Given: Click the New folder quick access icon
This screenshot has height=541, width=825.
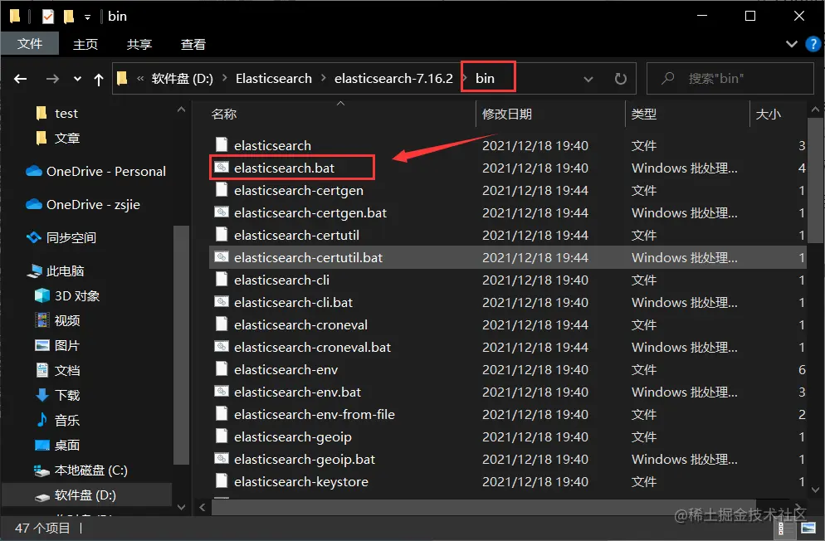Looking at the screenshot, I should point(68,17).
